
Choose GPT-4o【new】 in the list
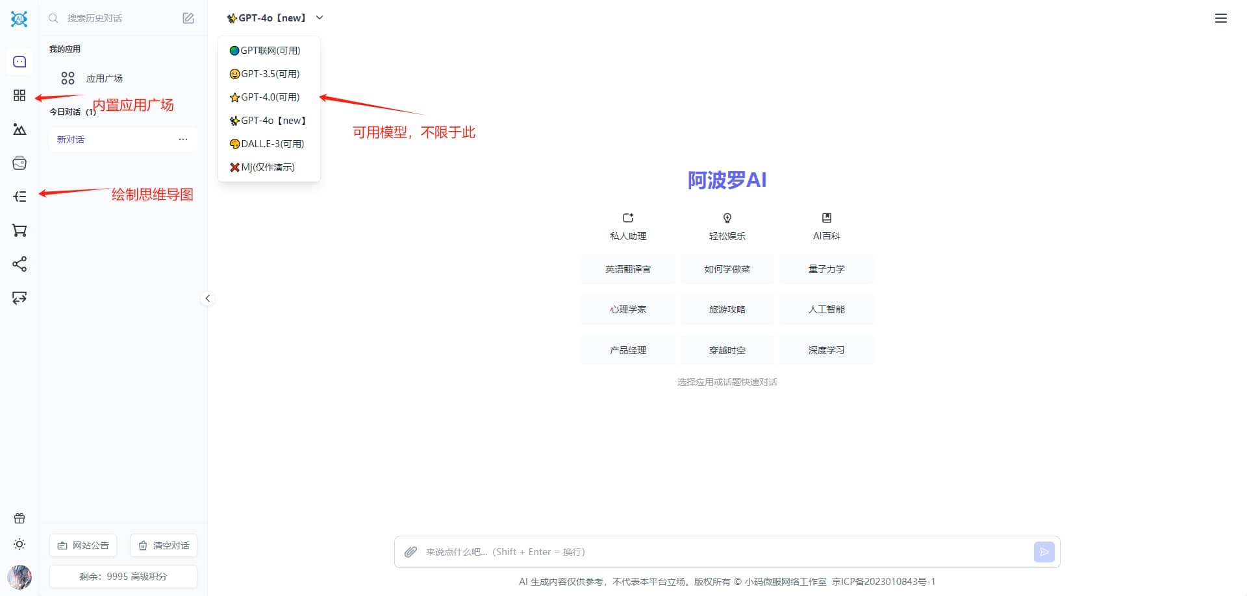pos(269,121)
